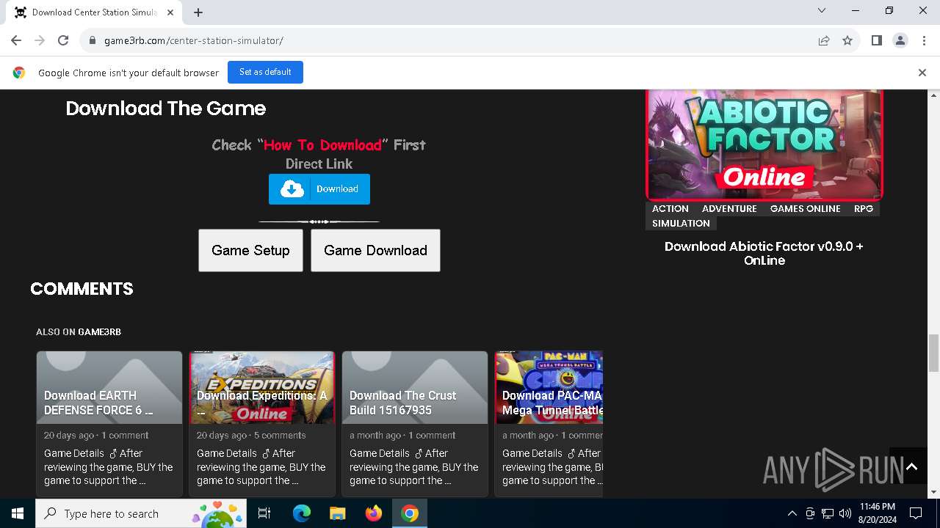Open the tab search chevron

[x=822, y=10]
